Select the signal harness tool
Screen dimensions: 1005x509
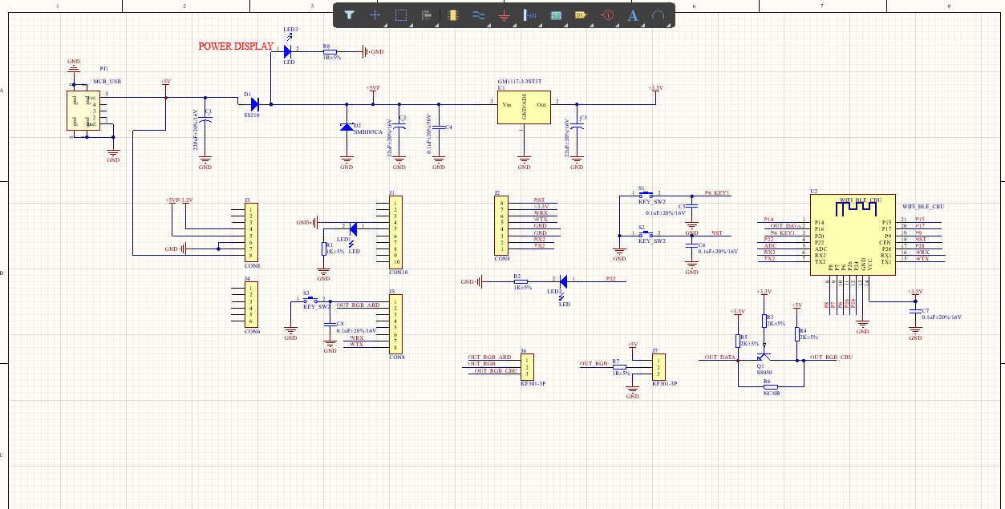(529, 14)
